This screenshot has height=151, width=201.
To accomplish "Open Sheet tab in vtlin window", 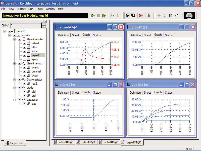I will pos(147,35).
